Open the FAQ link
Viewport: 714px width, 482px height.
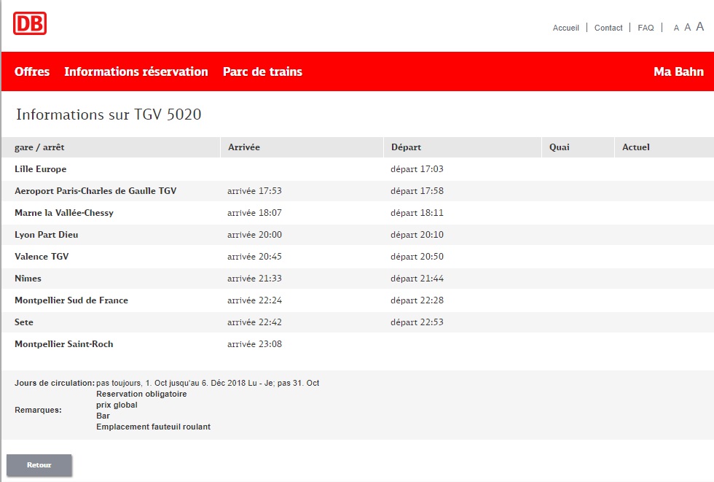pyautogui.click(x=646, y=28)
